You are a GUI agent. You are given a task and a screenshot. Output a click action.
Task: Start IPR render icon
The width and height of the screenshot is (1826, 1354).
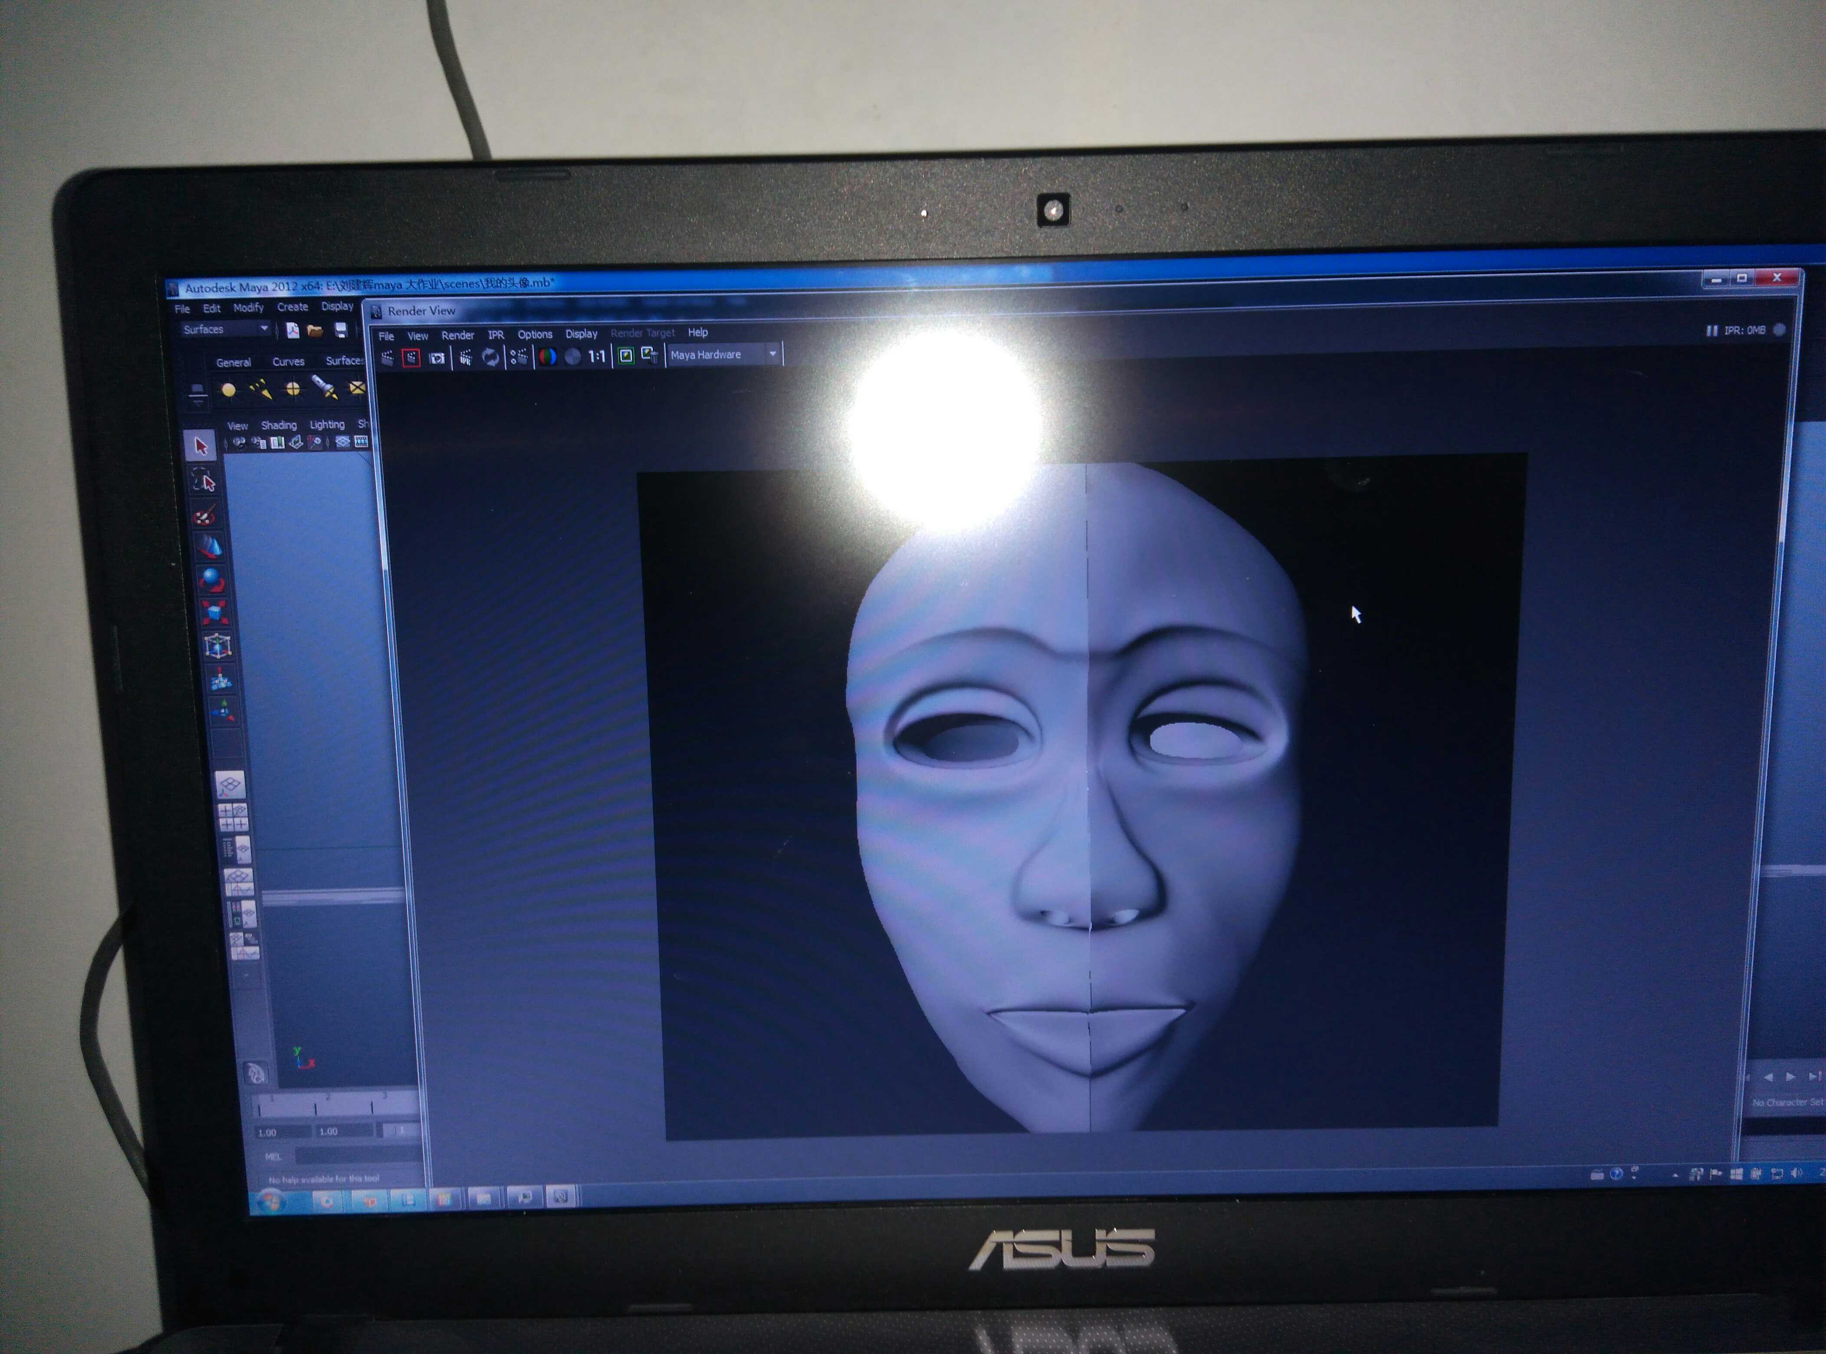[x=465, y=358]
